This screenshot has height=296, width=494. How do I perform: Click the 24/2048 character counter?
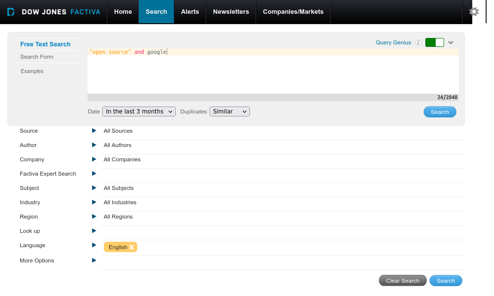[447, 97]
